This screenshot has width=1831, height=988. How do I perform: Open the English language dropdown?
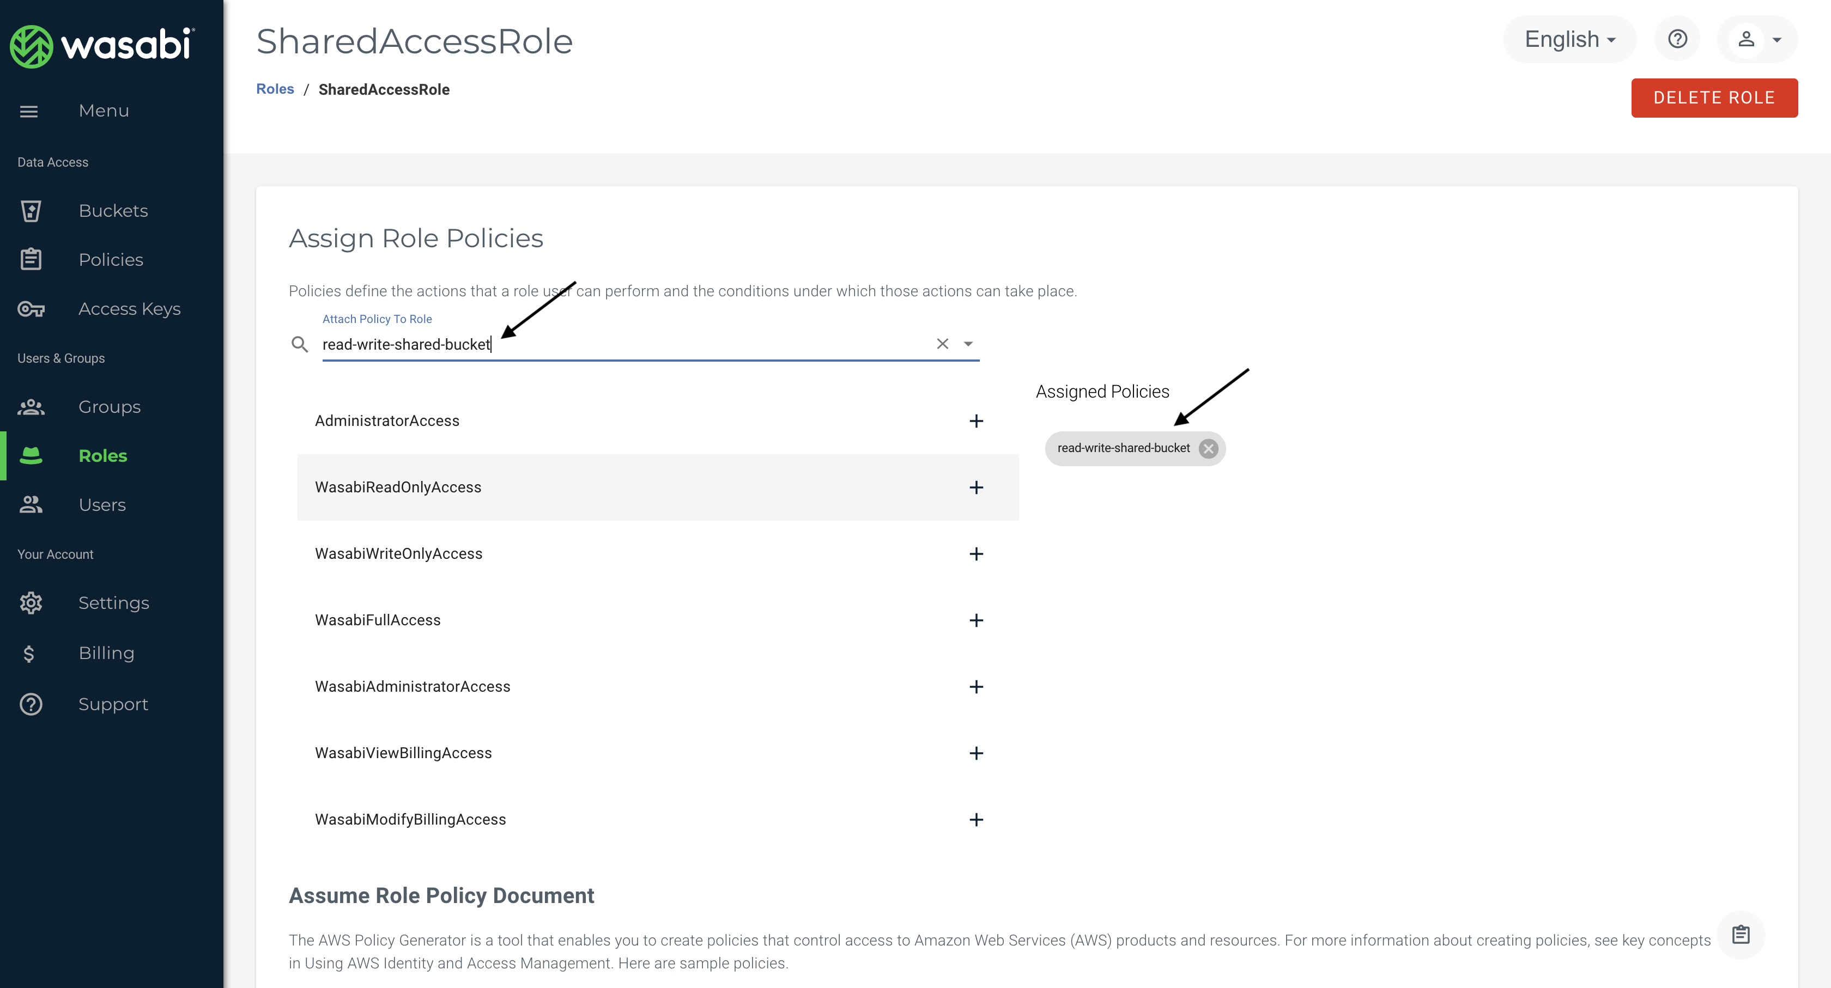pos(1569,39)
